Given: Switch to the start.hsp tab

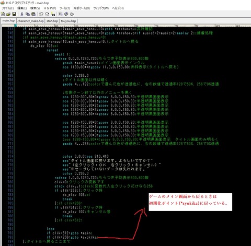Looking at the screenshot, I should [52, 21].
